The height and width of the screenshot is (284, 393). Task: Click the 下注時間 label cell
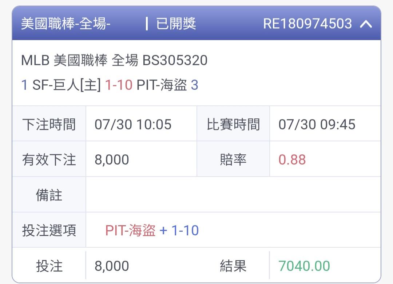(49, 123)
